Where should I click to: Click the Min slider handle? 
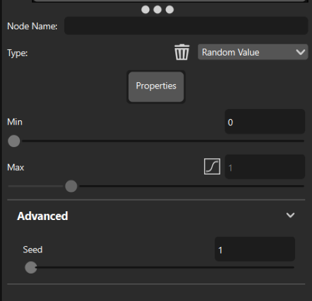pos(14,141)
